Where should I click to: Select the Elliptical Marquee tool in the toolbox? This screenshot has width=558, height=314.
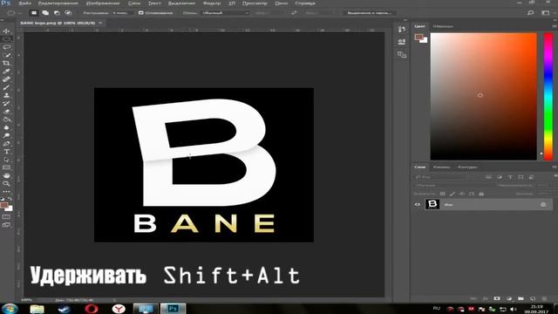pos(6,39)
